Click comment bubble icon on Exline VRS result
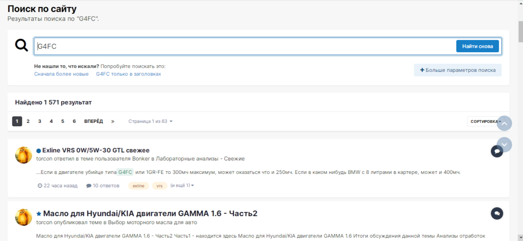The width and height of the screenshot is (523, 241). pos(497,151)
